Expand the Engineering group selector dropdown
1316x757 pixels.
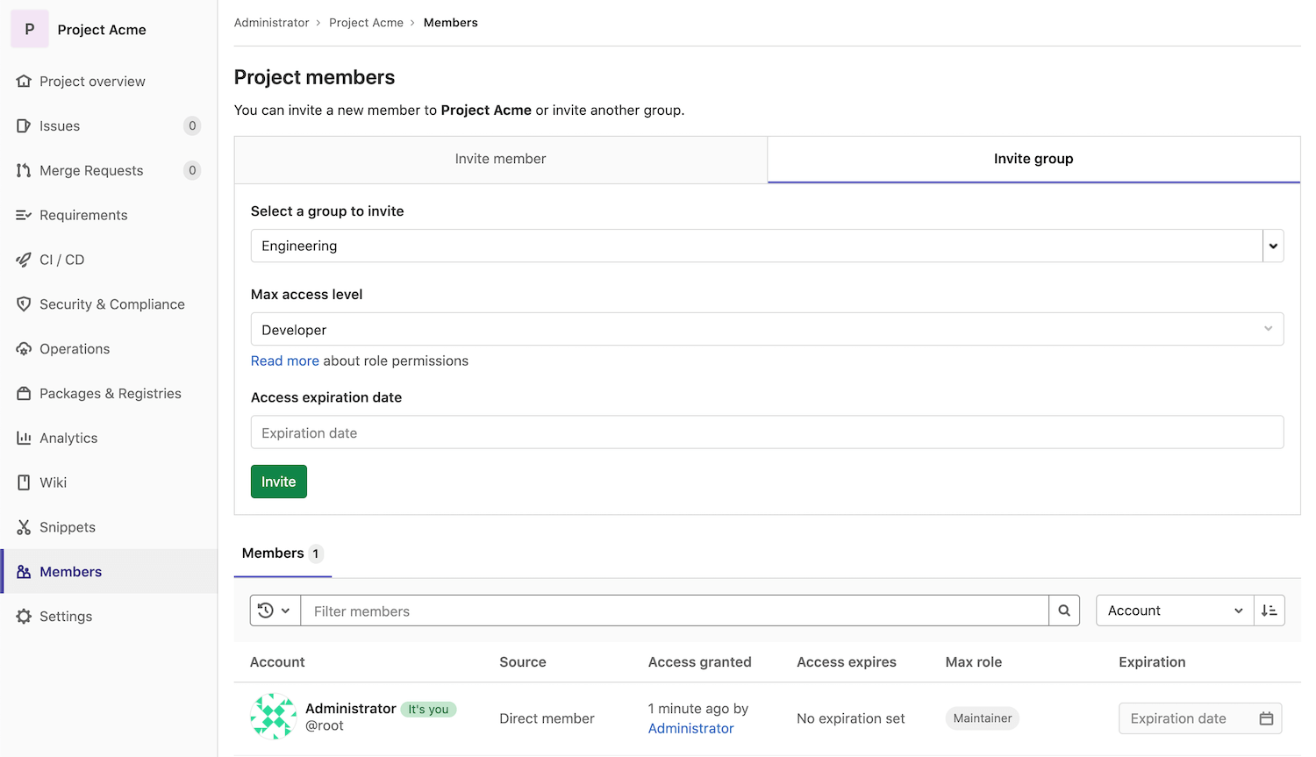[x=1272, y=246]
